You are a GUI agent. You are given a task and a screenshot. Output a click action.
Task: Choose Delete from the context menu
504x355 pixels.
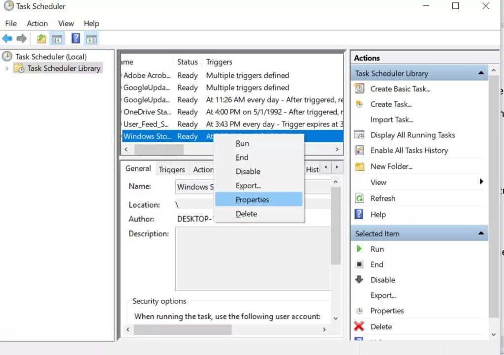[x=259, y=214]
